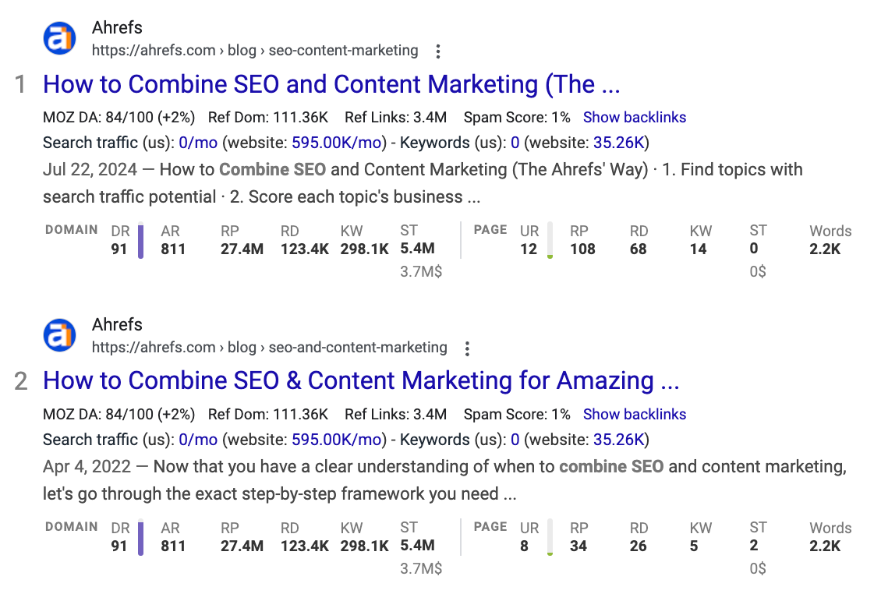Click Ahrefs favicon of first result
Screen dimensions: 881x594
[59, 38]
